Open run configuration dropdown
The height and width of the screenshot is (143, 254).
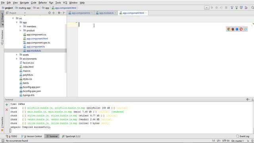point(207,8)
